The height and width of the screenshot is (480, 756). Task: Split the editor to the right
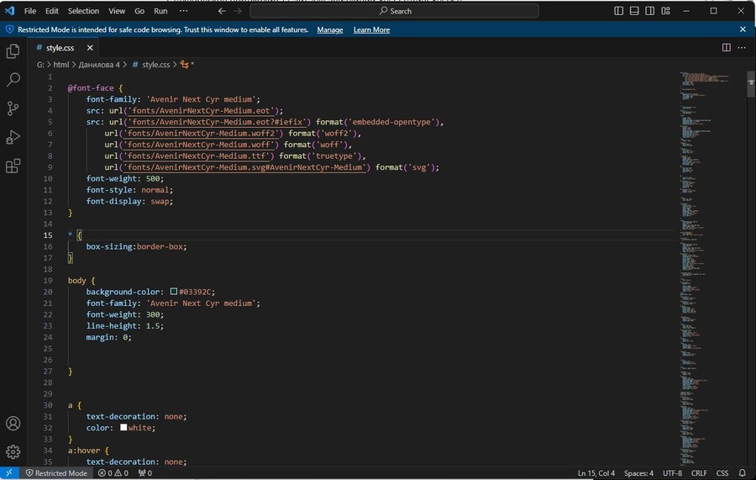point(727,48)
